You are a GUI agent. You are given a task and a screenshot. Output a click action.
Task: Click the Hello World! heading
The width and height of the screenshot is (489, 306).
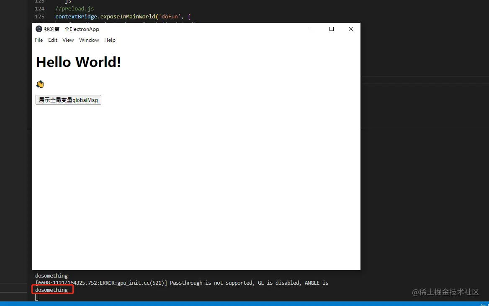[x=78, y=62]
